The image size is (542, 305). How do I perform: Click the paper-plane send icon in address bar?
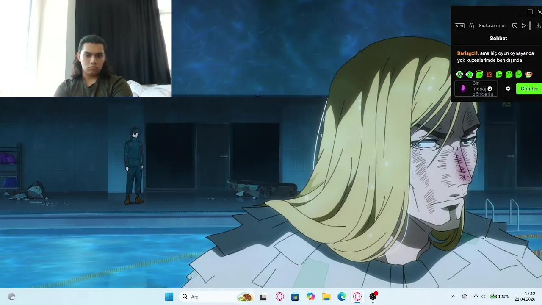click(524, 25)
